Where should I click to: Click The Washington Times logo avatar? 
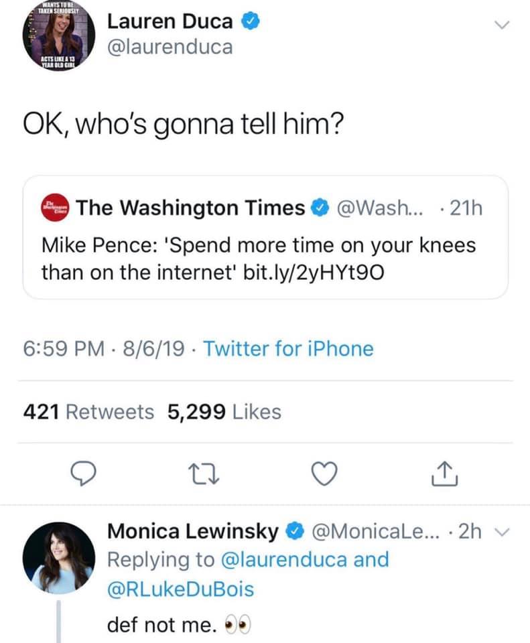56,208
